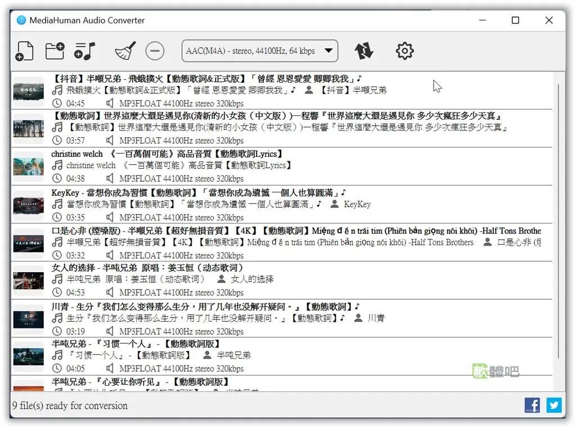Image resolution: width=576 pixels, height=428 pixels.
Task: Click the clock icon beside 04:45
Action: (x=57, y=103)
